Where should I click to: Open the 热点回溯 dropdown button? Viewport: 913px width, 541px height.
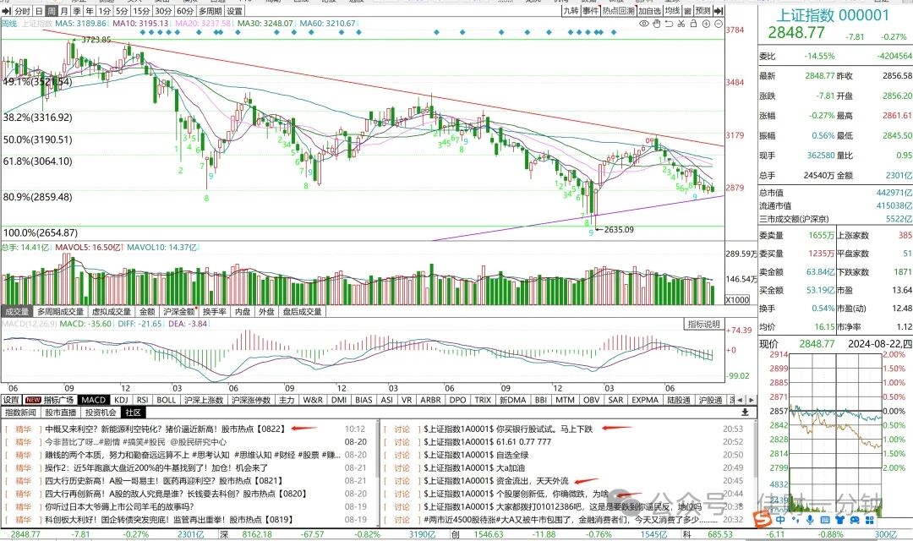point(618,10)
